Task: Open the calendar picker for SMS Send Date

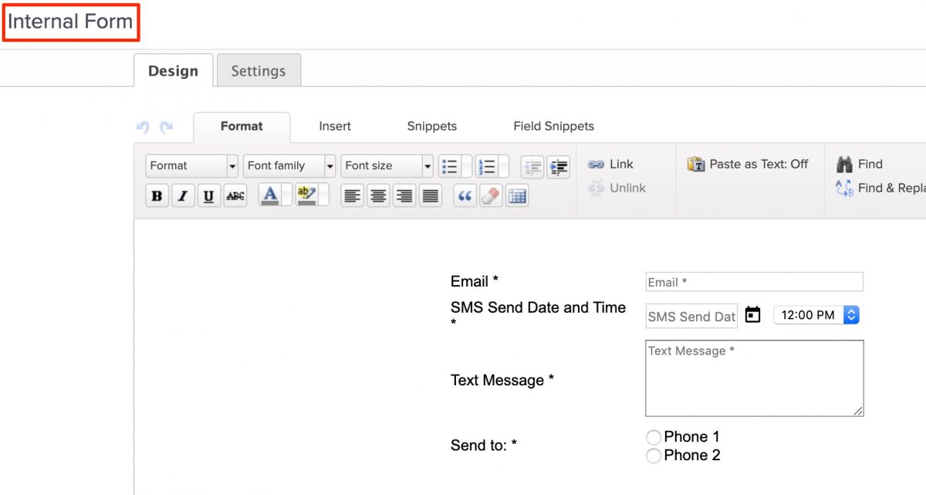Action: point(752,314)
